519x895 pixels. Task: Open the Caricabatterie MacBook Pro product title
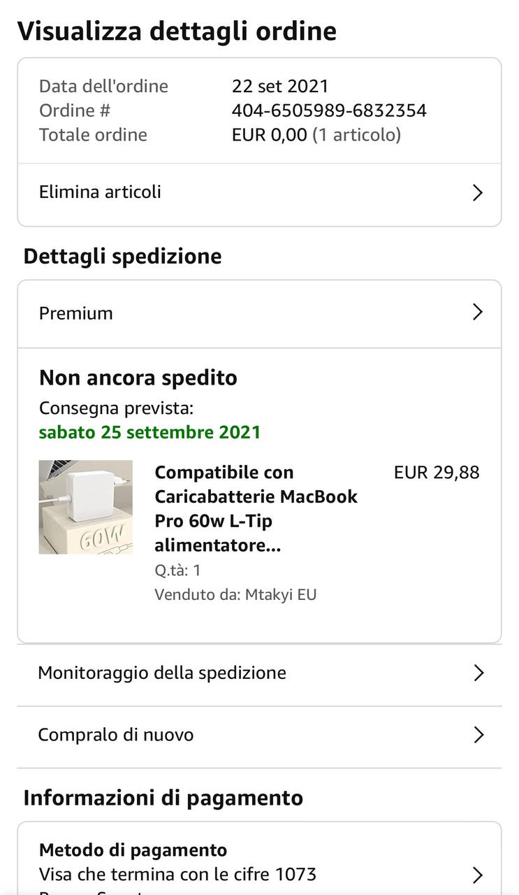pos(256,508)
